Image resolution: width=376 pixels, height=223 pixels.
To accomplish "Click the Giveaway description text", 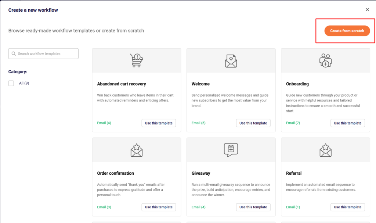I will click(x=231, y=190).
